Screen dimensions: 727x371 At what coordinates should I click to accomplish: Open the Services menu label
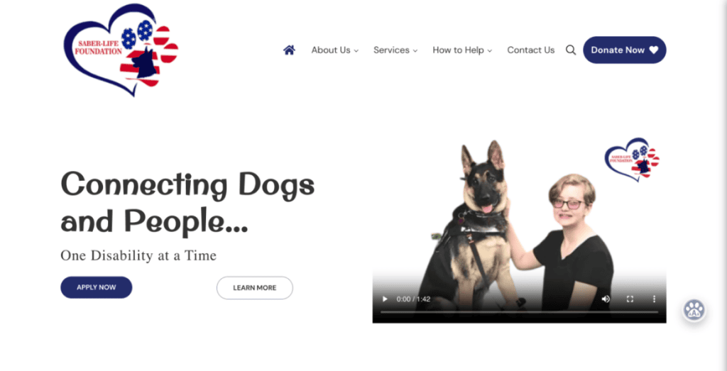click(391, 50)
